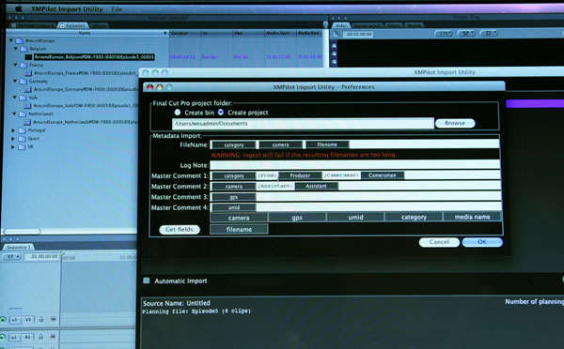Expand the Portugal bin
Image resolution: width=564 pixels, height=349 pixels.
(13, 130)
